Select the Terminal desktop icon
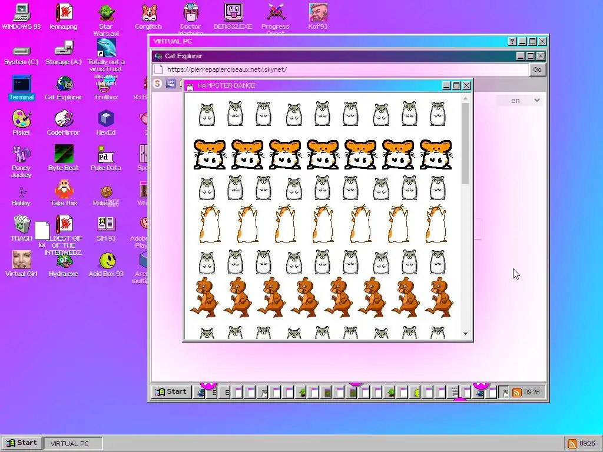Image resolution: width=603 pixels, height=452 pixels. coord(21,84)
